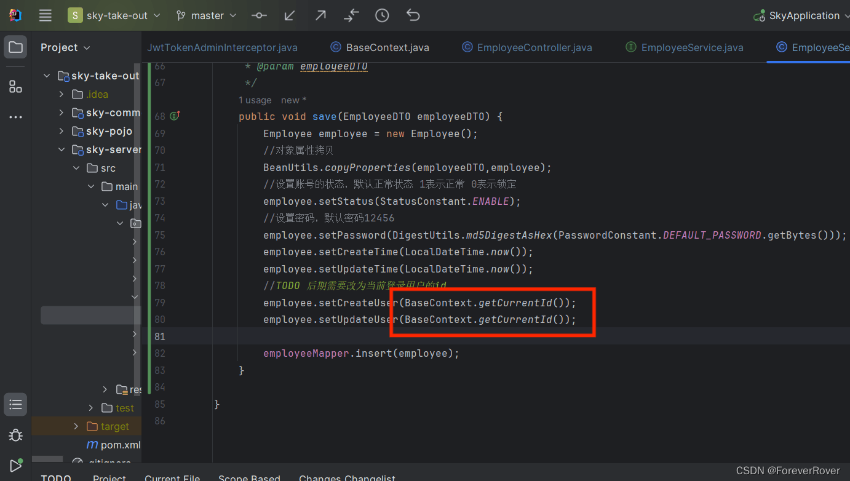Open the master branch dropdown
850x481 pixels.
coord(206,15)
